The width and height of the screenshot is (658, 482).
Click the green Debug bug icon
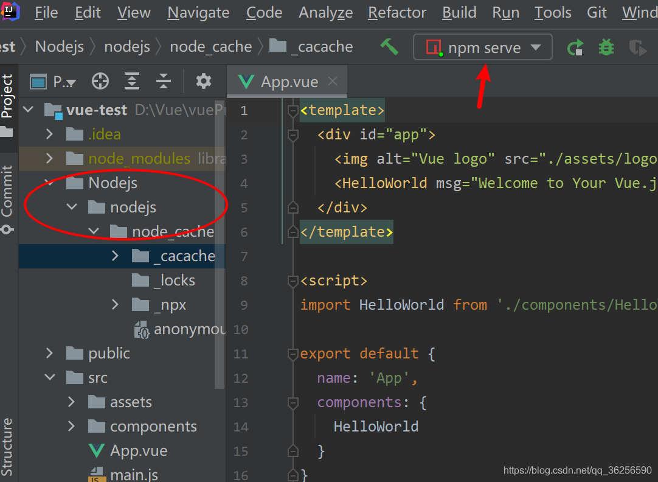[606, 47]
